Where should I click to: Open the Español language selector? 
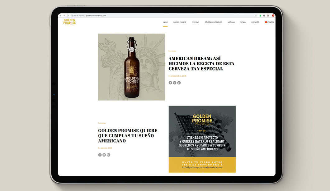point(269,22)
